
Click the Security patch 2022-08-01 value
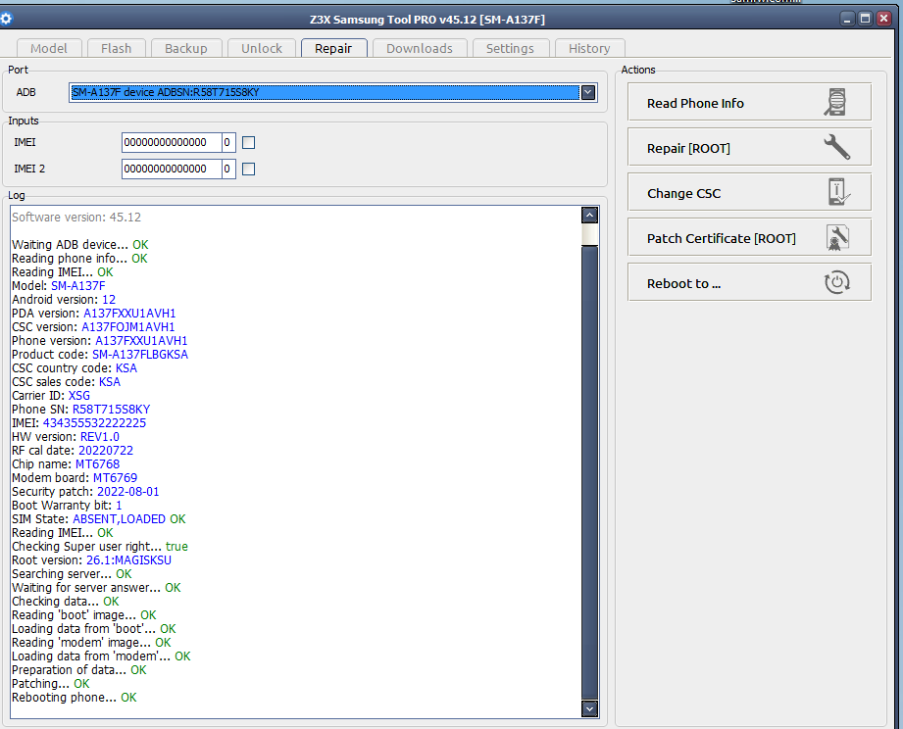point(127,491)
